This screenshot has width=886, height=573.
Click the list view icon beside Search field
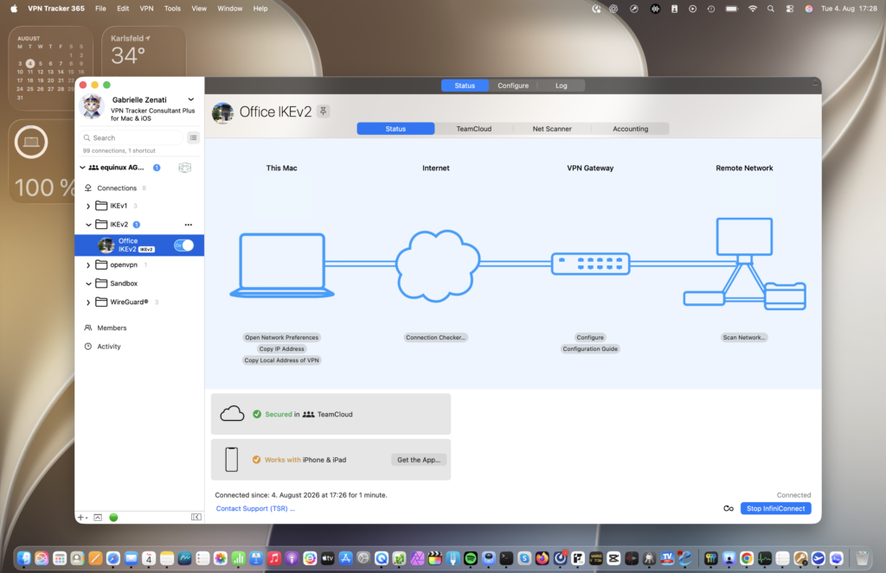tap(193, 137)
